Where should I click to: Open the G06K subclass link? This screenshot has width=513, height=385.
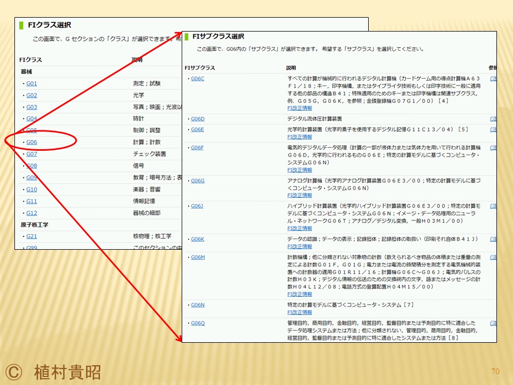point(197,240)
